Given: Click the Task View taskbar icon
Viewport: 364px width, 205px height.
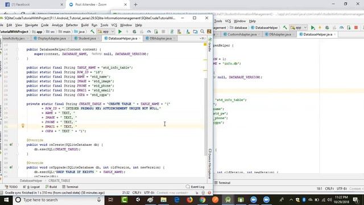Looking at the screenshot, I should coord(111,200).
